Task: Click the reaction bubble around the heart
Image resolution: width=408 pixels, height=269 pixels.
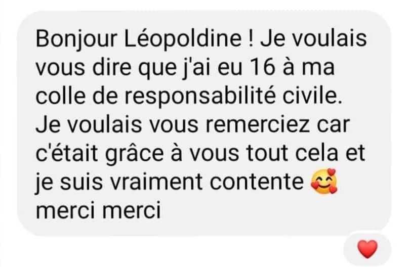Action: click(x=367, y=249)
